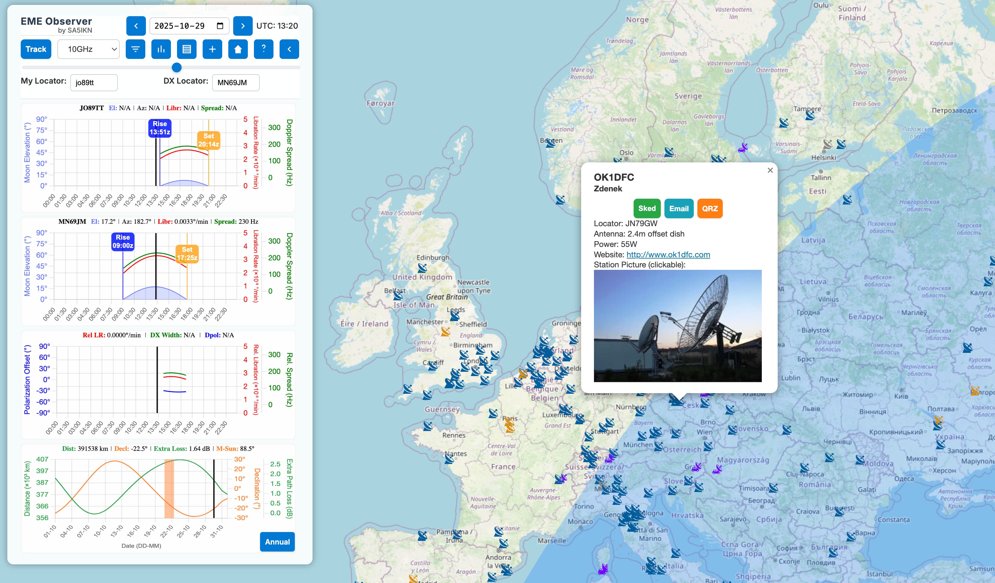Open QRZ page for OK1DFC
Screen dimensions: 995x583
(710, 208)
